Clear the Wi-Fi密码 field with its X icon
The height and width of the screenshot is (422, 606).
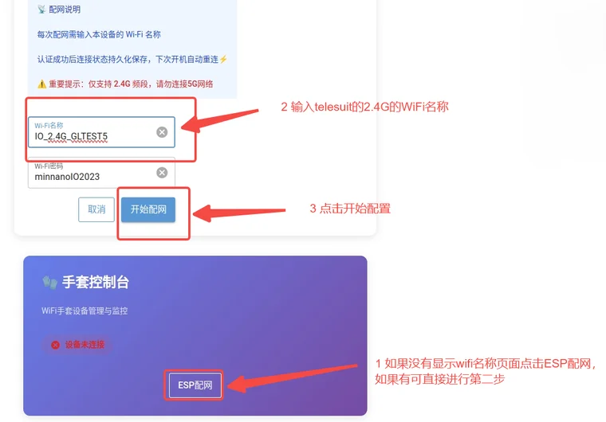pos(162,173)
